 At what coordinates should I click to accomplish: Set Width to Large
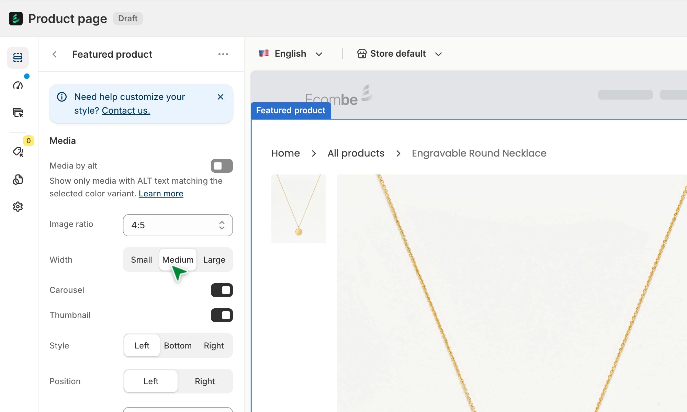click(214, 260)
